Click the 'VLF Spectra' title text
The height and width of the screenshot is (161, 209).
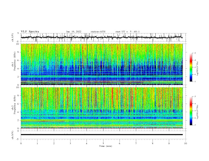pyautogui.click(x=30, y=32)
